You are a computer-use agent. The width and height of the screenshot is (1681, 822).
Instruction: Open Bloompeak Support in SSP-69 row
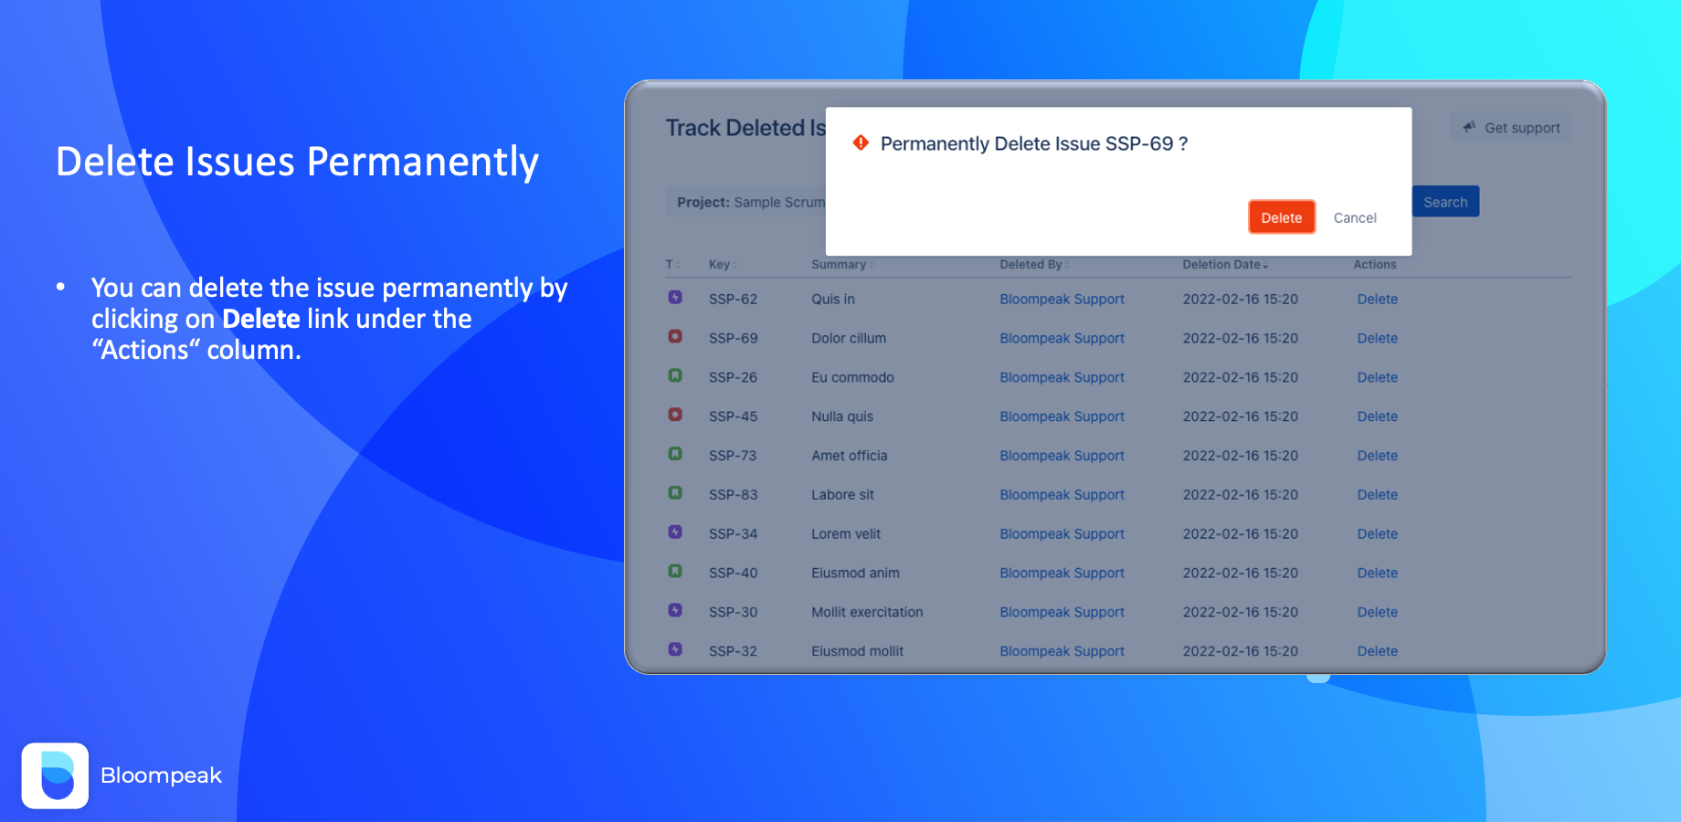(1062, 338)
